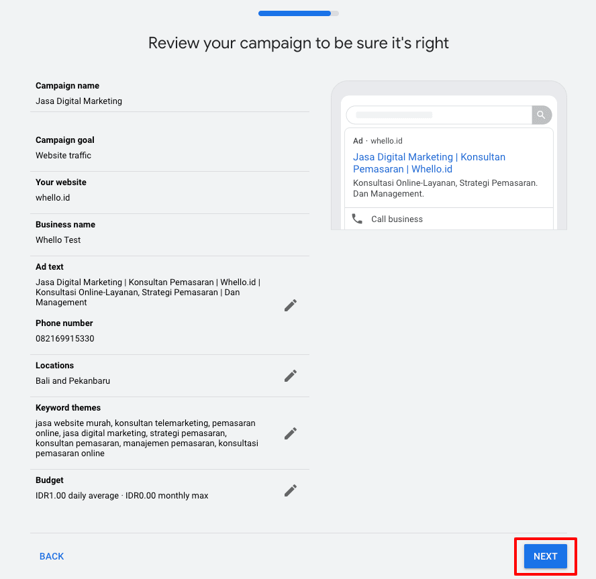This screenshot has width=596, height=579.
Task: Click the blue progress bar at top
Action: pos(295,13)
